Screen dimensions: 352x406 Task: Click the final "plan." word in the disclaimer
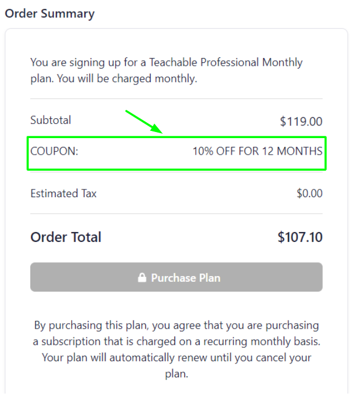tap(177, 373)
